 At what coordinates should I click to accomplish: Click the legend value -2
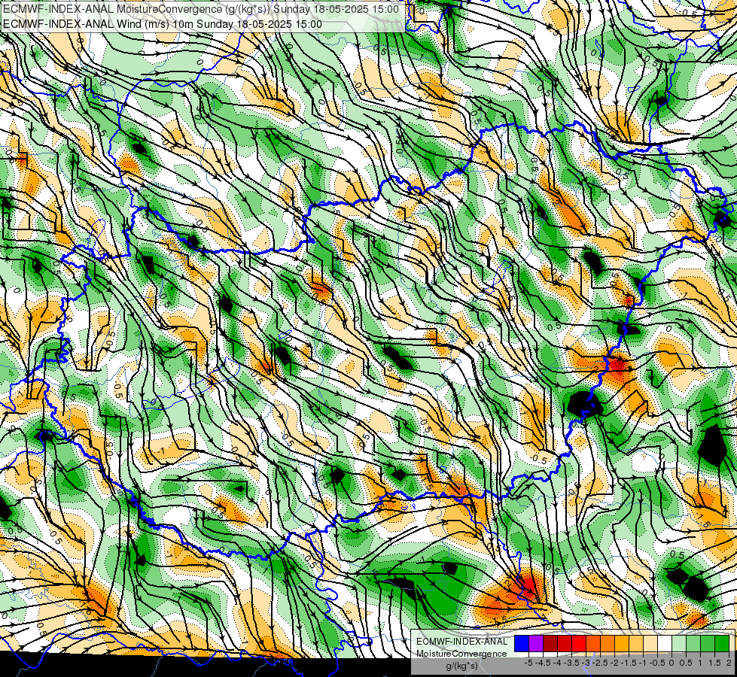click(x=614, y=663)
